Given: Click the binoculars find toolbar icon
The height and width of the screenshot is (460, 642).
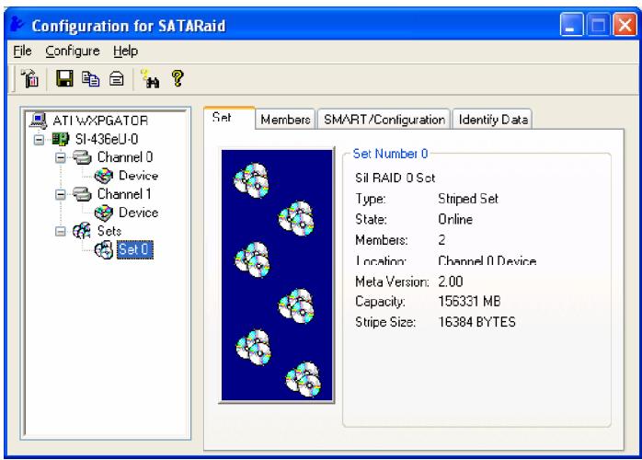Looking at the screenshot, I should point(150,78).
